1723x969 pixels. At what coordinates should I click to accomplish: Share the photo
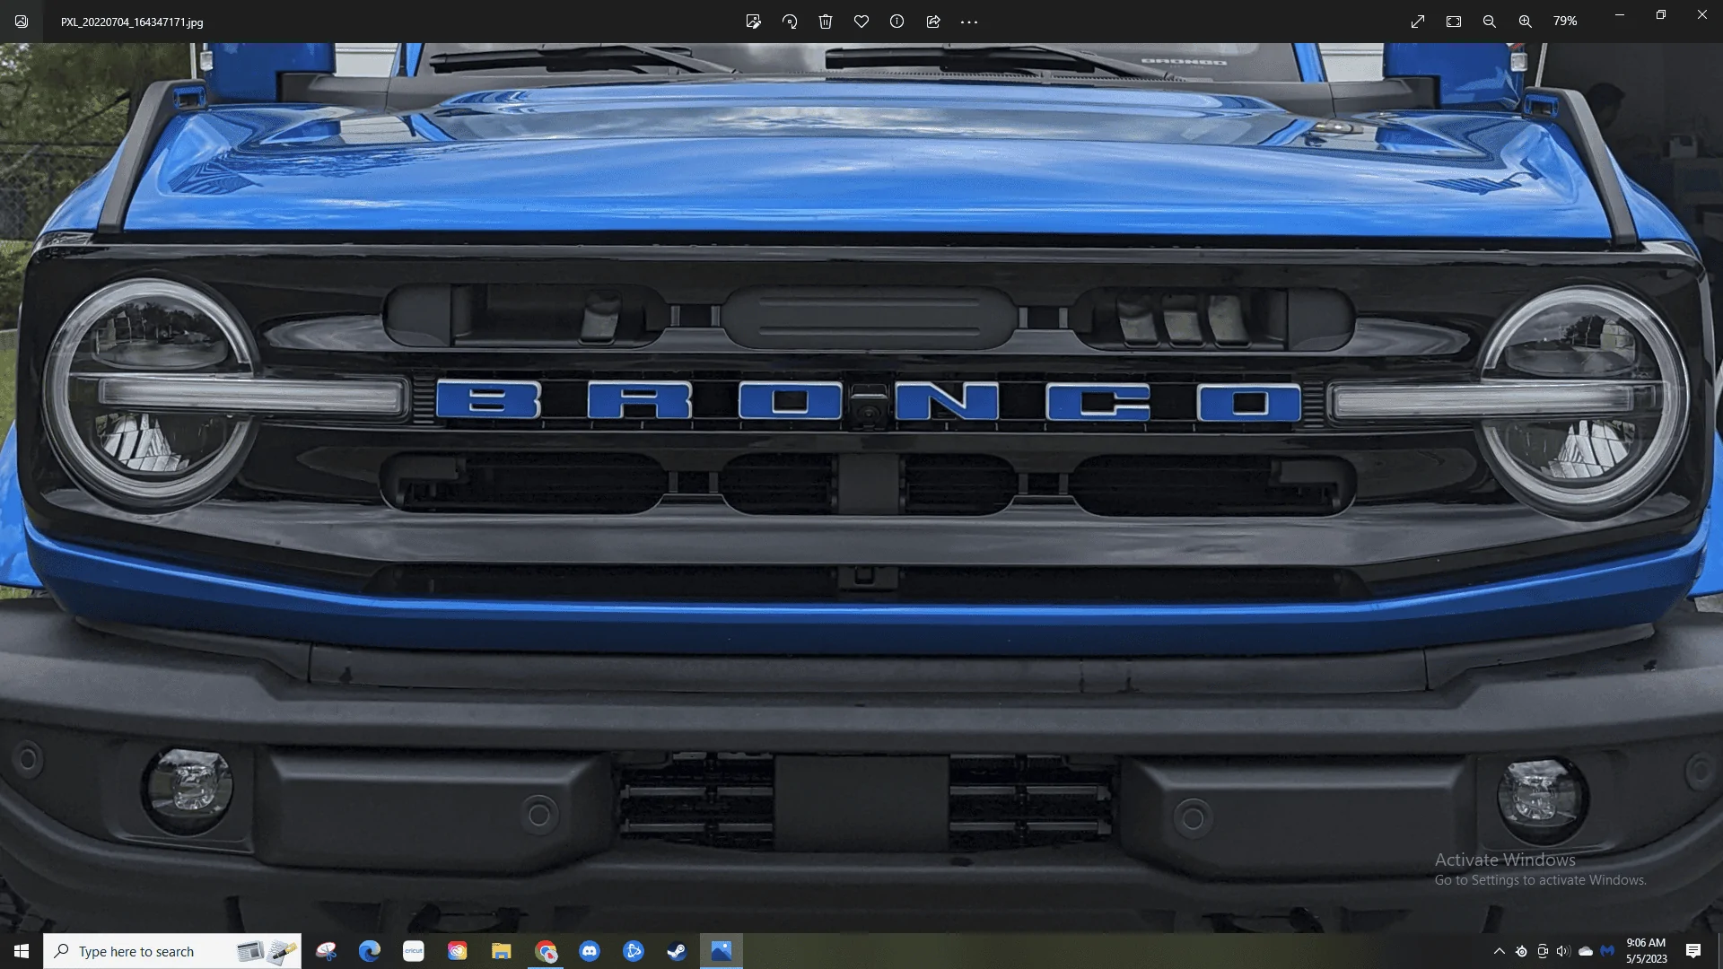(x=933, y=22)
